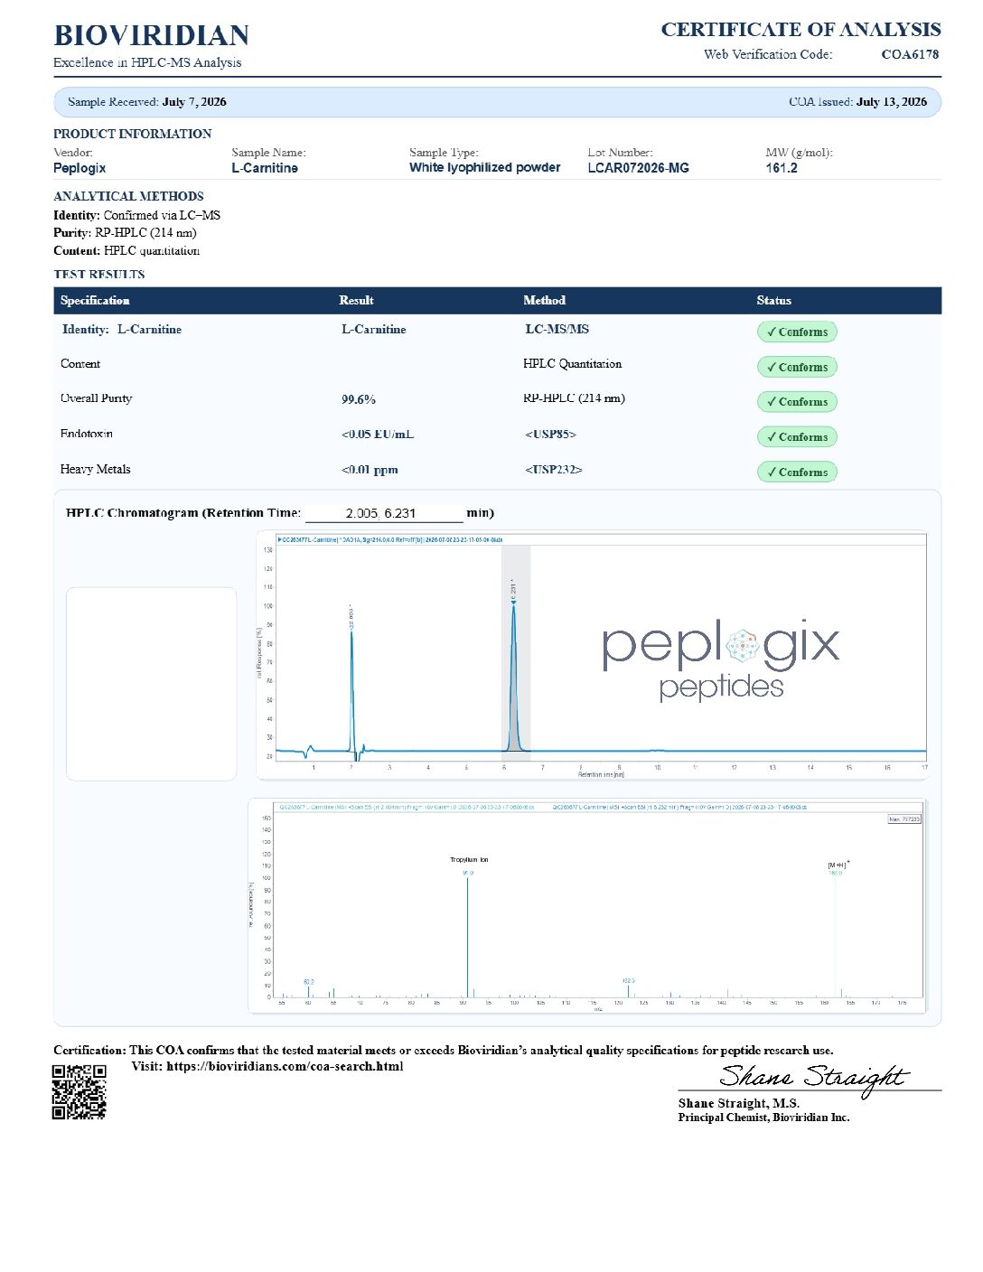Click the <USP85> method cell

tap(550, 435)
